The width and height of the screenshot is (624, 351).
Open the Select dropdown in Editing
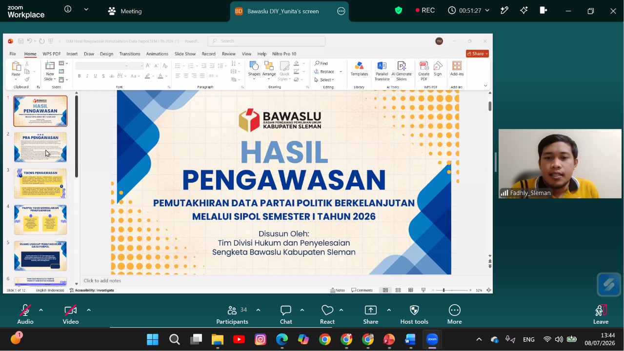[324, 80]
